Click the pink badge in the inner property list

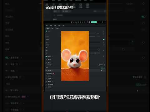pyautogui.click(x=53, y=73)
